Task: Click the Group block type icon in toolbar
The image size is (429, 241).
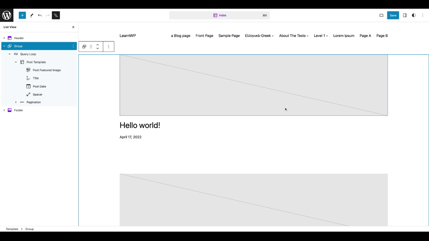Action: (84, 47)
